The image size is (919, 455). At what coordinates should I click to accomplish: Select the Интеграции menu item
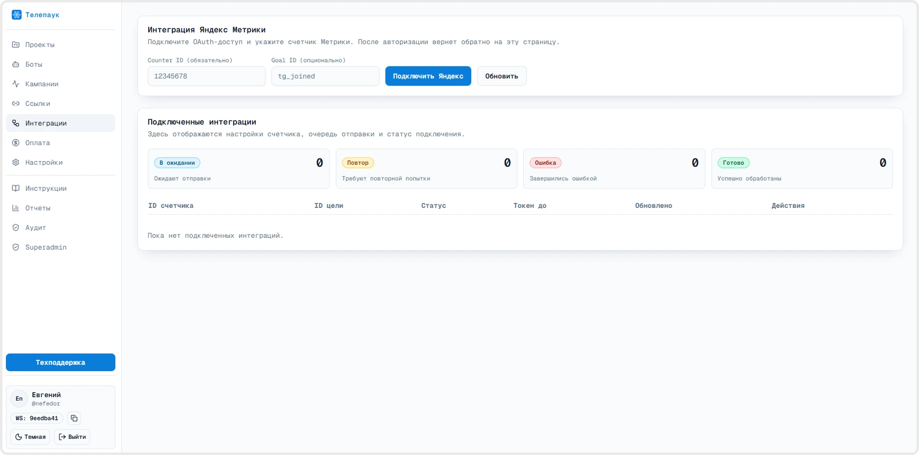tap(60, 123)
